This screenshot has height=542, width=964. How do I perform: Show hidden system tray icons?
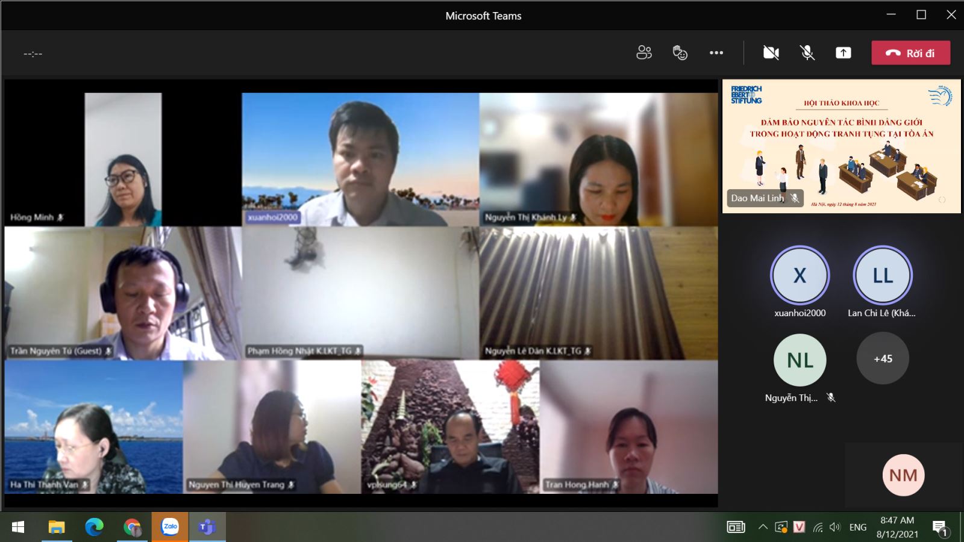coord(763,527)
